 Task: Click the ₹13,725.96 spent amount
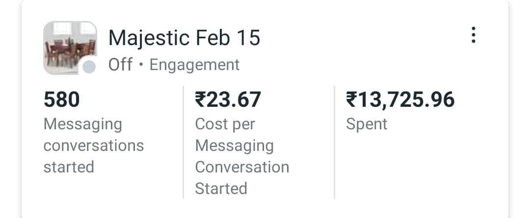pyautogui.click(x=400, y=100)
